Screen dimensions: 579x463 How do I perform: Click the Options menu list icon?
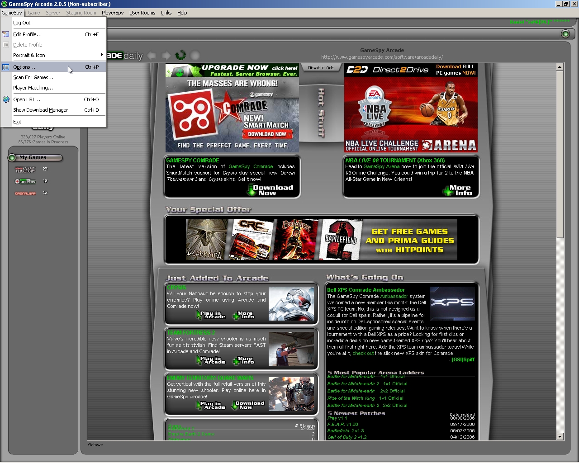(6, 67)
